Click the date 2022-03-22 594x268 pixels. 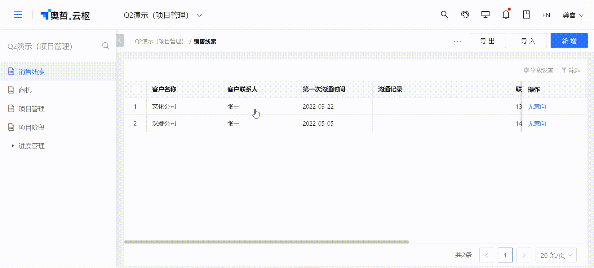[x=318, y=106]
